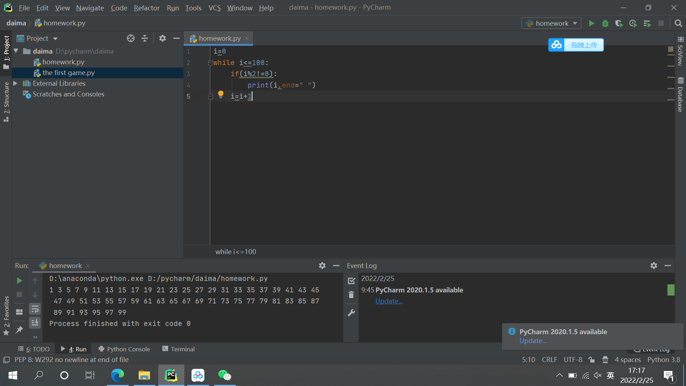Switch to Python Console tab
The height and width of the screenshot is (386, 686).
124,349
